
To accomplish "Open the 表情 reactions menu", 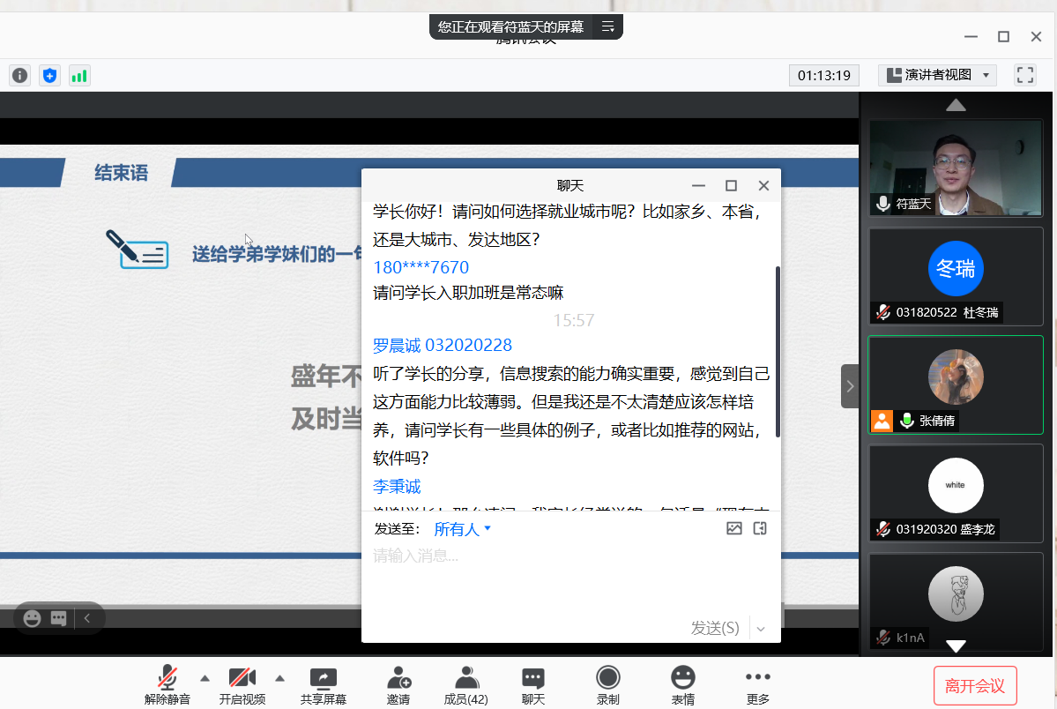I will 682,685.
